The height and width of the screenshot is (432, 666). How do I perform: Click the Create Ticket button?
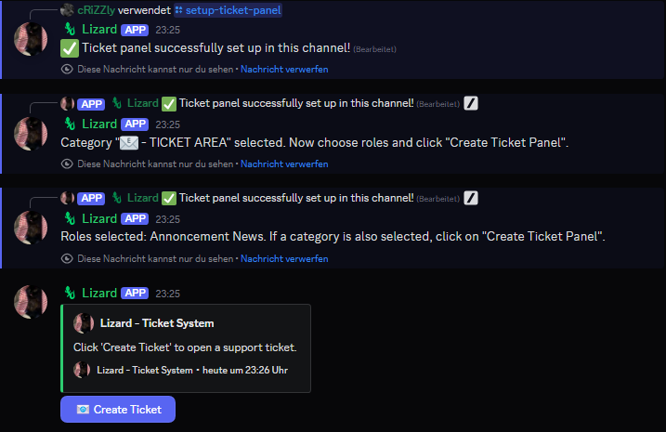click(118, 409)
